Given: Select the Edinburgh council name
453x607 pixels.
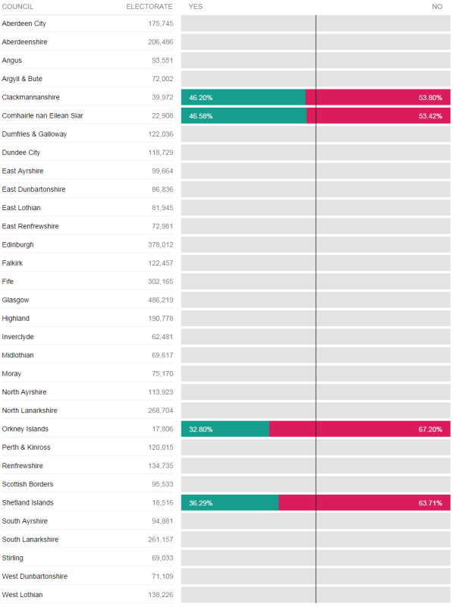Looking at the screenshot, I should pyautogui.click(x=17, y=244).
